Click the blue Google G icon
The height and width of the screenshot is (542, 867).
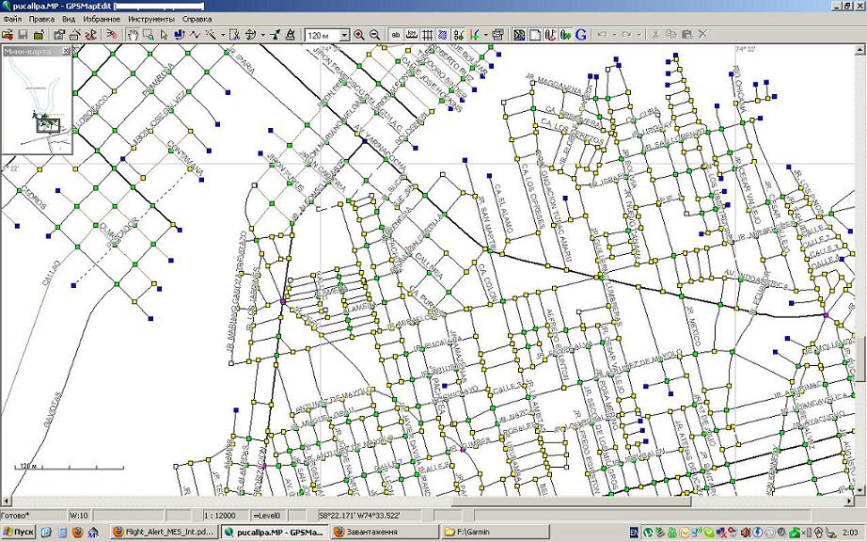pyautogui.click(x=581, y=35)
